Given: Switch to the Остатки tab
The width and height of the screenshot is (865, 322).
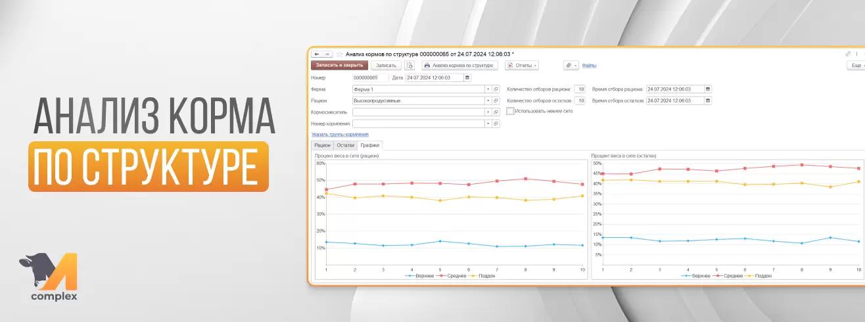Looking at the screenshot, I should point(346,145).
